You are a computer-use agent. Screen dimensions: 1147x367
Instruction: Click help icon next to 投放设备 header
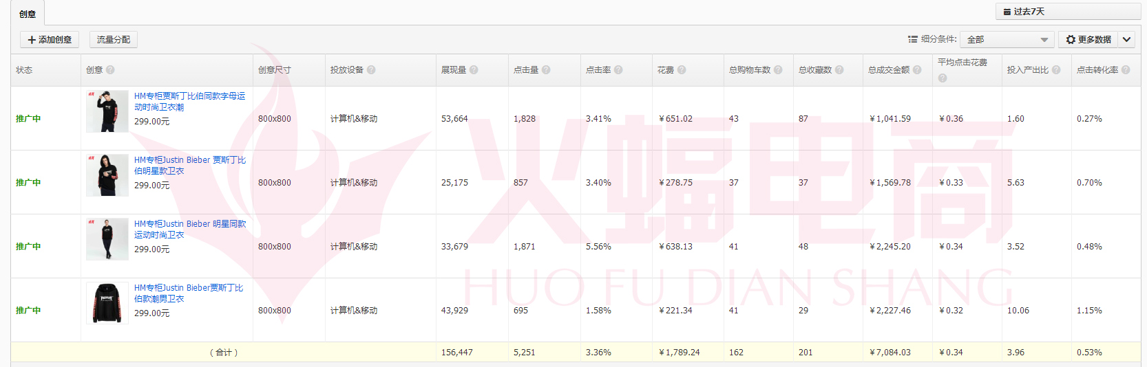click(x=371, y=70)
